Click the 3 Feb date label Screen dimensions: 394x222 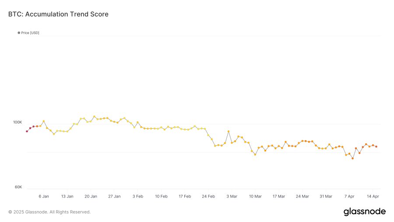click(x=137, y=197)
